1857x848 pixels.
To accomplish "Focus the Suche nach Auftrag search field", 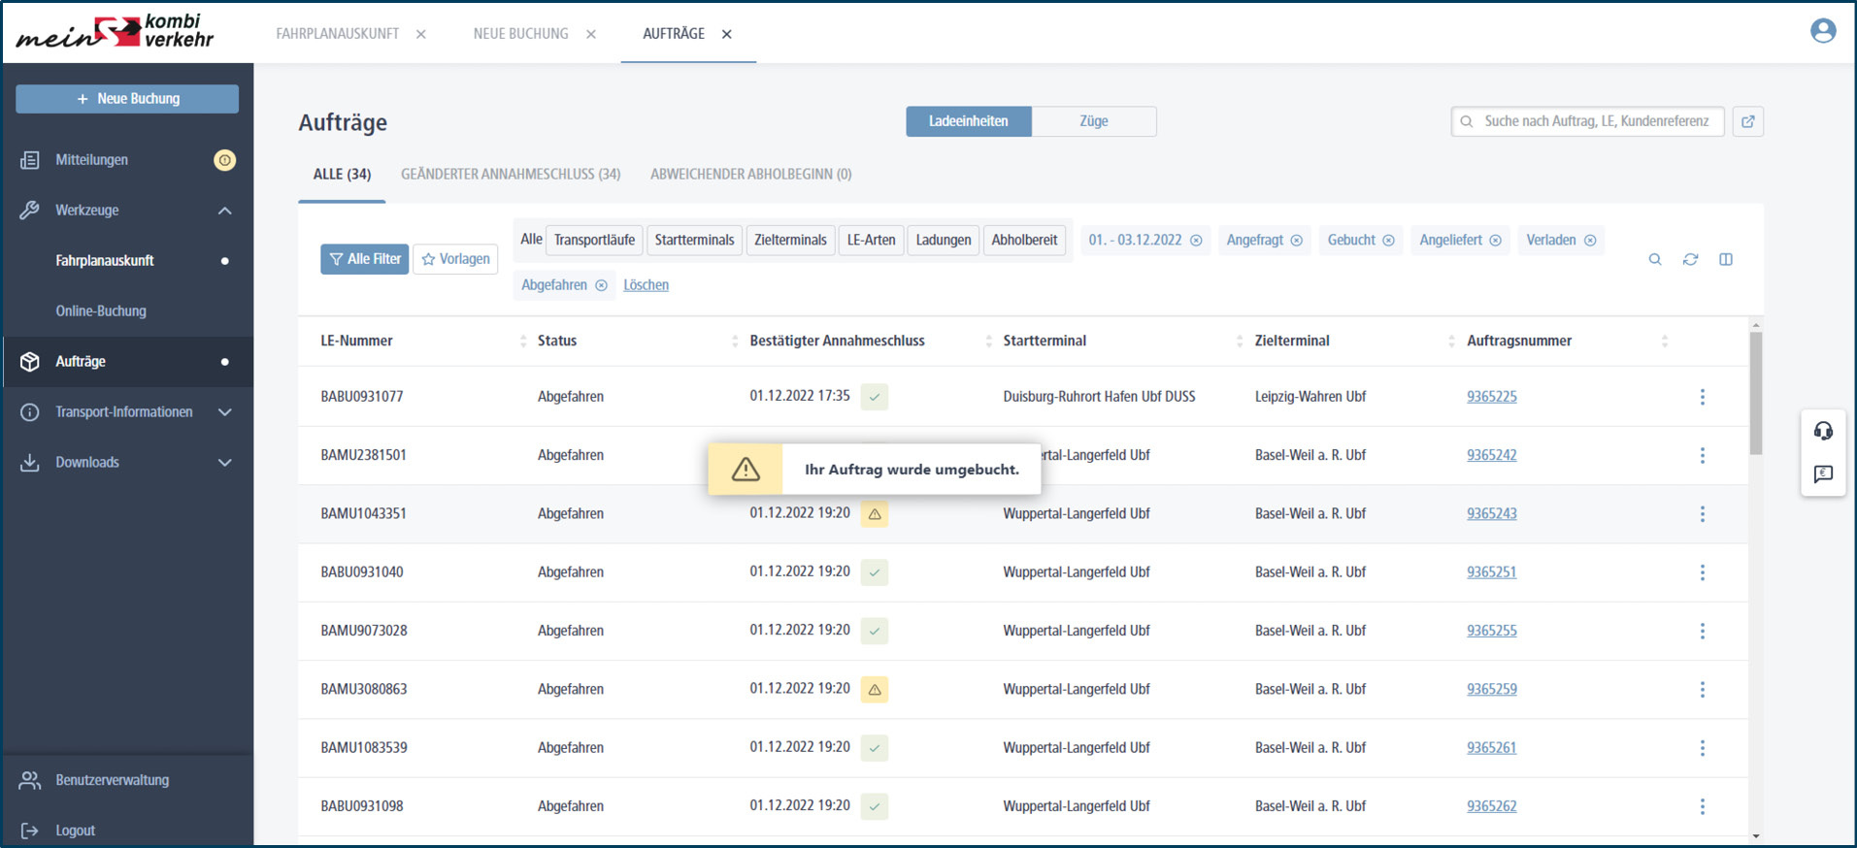I will click(1587, 121).
